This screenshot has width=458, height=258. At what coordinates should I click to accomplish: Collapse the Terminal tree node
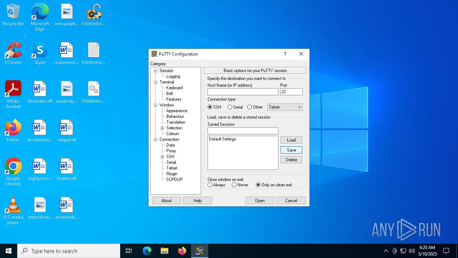pos(156,82)
